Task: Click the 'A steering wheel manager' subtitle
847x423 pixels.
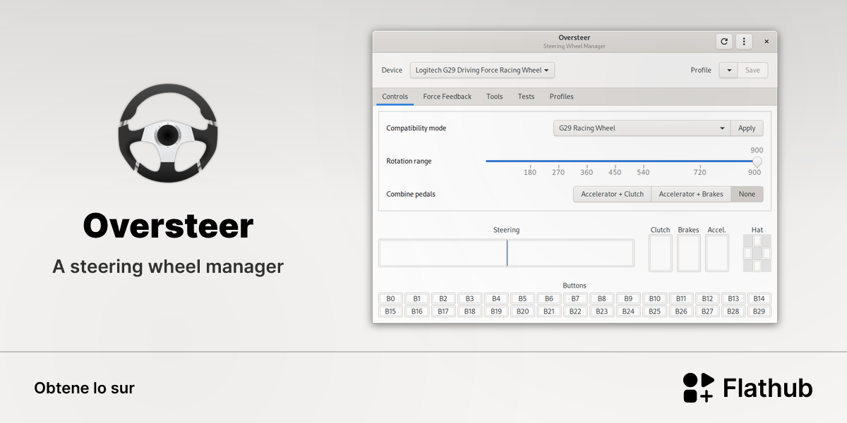Action: [x=168, y=266]
